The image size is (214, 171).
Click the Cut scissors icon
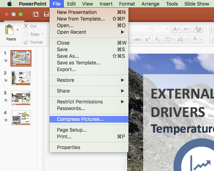[25, 26]
